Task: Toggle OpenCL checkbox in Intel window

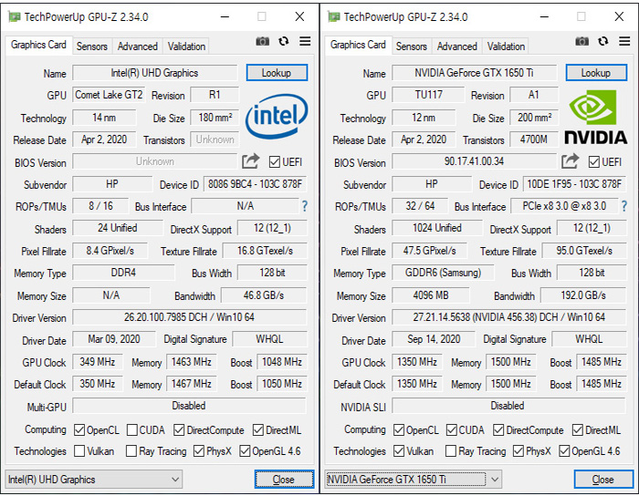Action: tap(79, 430)
